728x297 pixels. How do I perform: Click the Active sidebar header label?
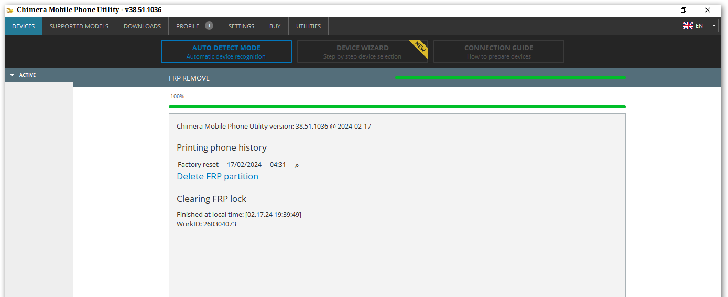28,75
